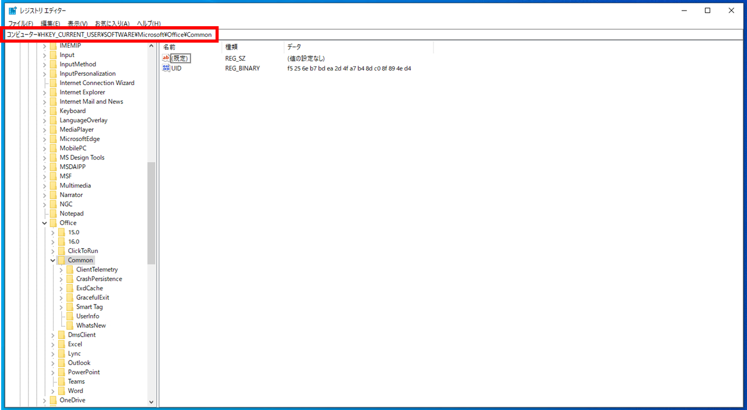
Task: Select the Teams folder icon
Action: coord(61,381)
